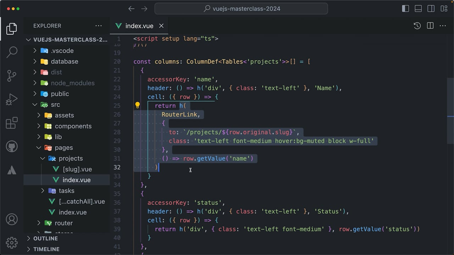Expand the database folder
The height and width of the screenshot is (255, 454).
pos(67,61)
